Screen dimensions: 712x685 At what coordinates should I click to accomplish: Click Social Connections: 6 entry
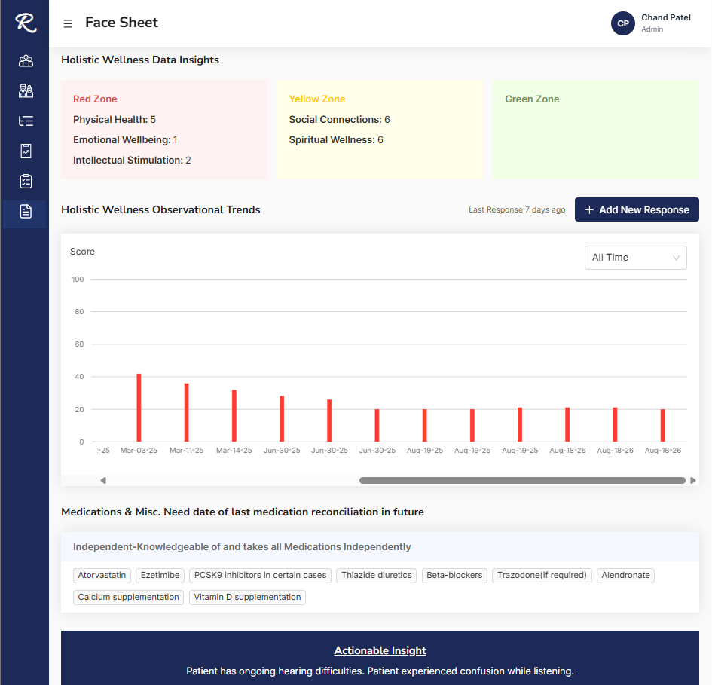[x=339, y=120]
